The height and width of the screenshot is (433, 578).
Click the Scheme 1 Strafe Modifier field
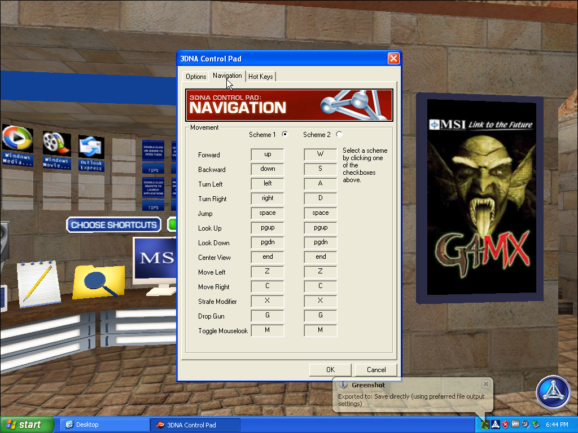click(x=268, y=301)
